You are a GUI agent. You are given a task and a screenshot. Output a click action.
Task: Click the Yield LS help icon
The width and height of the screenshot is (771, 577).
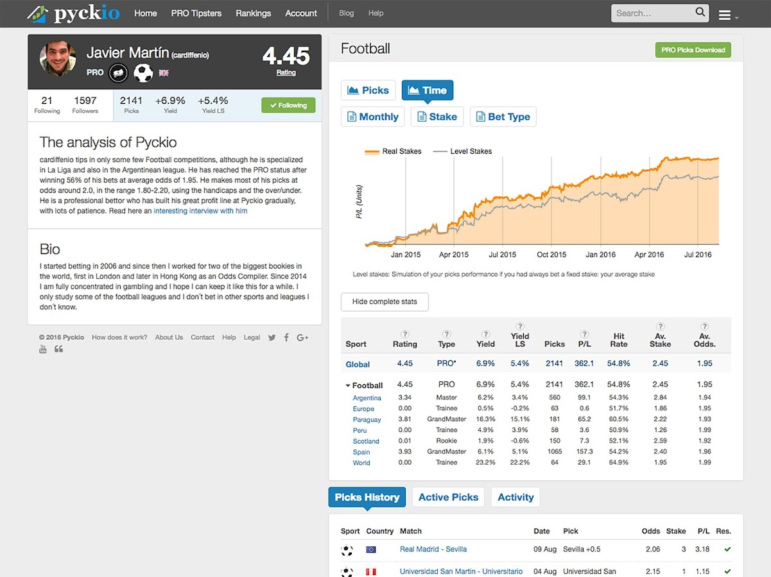[x=520, y=326]
